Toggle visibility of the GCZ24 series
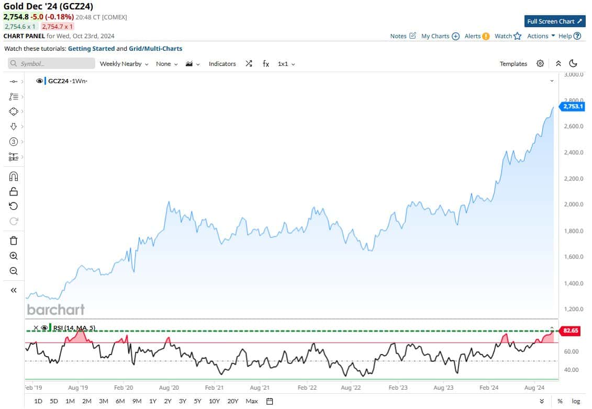 click(39, 81)
